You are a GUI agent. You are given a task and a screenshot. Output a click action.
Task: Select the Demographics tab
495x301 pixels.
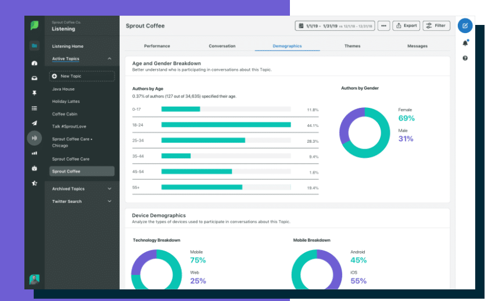[287, 46]
